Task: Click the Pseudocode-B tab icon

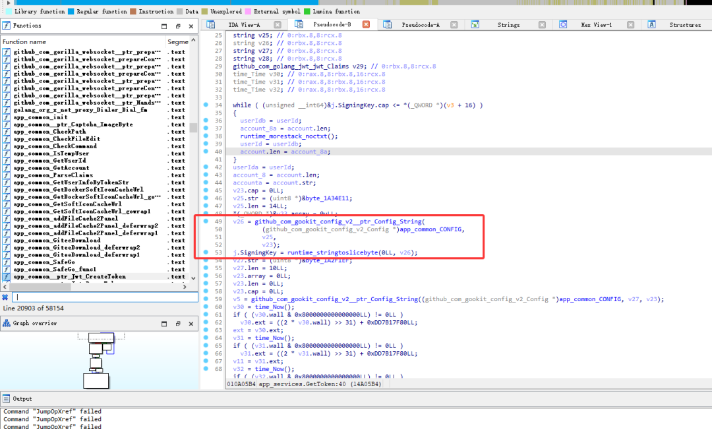Action: (x=299, y=24)
